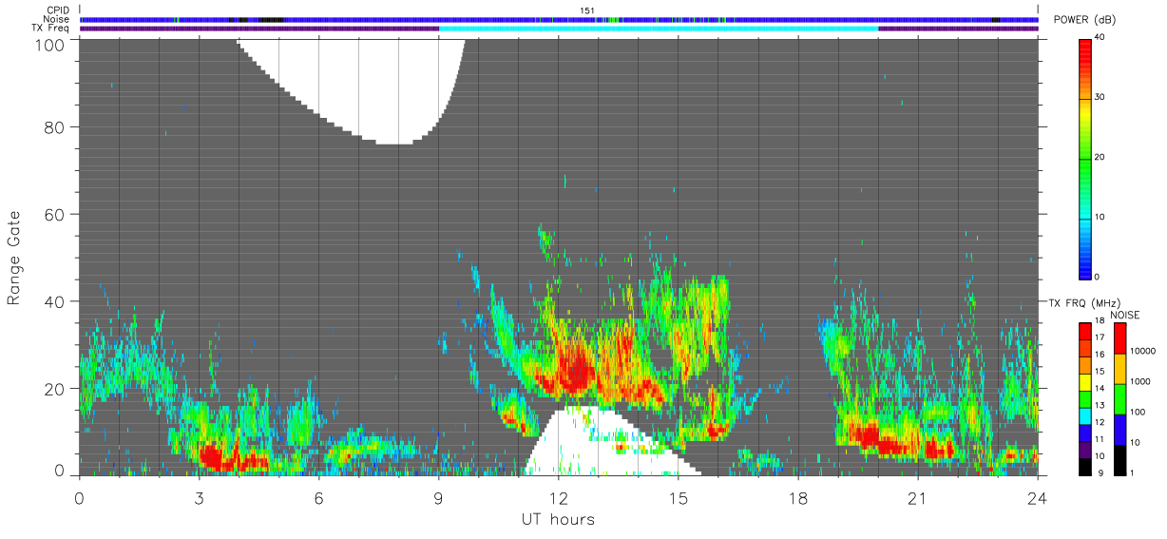Click the 14 tick on TX FRQ scale
The width and height of the screenshot is (1167, 539).
(1101, 389)
